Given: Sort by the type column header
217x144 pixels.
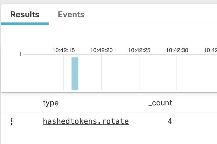Looking at the screenshot, I should point(51,103).
